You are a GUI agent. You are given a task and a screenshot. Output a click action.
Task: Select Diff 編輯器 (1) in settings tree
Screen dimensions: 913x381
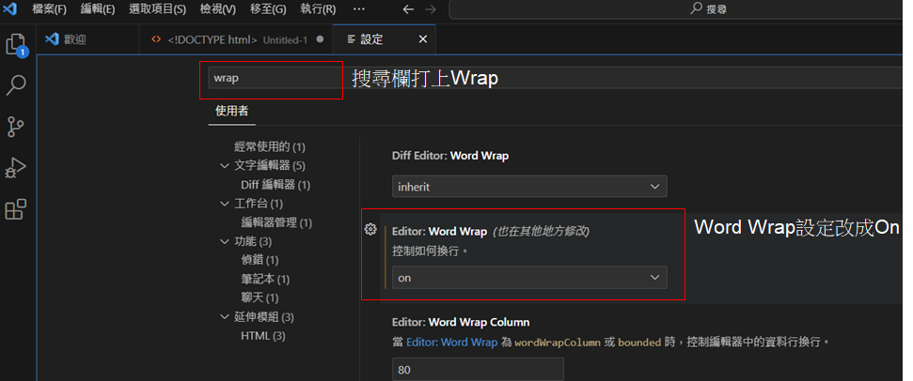coord(275,185)
